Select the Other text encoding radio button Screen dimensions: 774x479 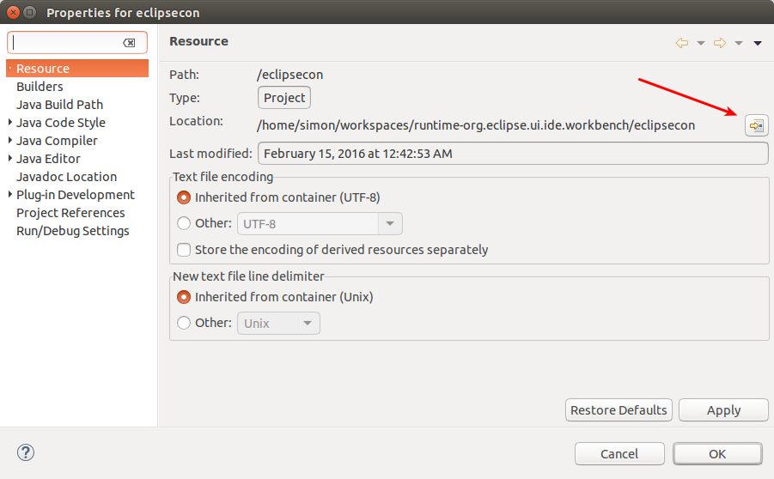(184, 223)
